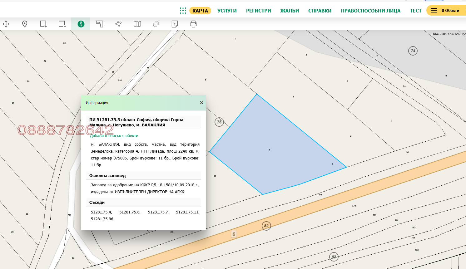
Task: Select the ruler measurement tool
Action: coord(100,24)
